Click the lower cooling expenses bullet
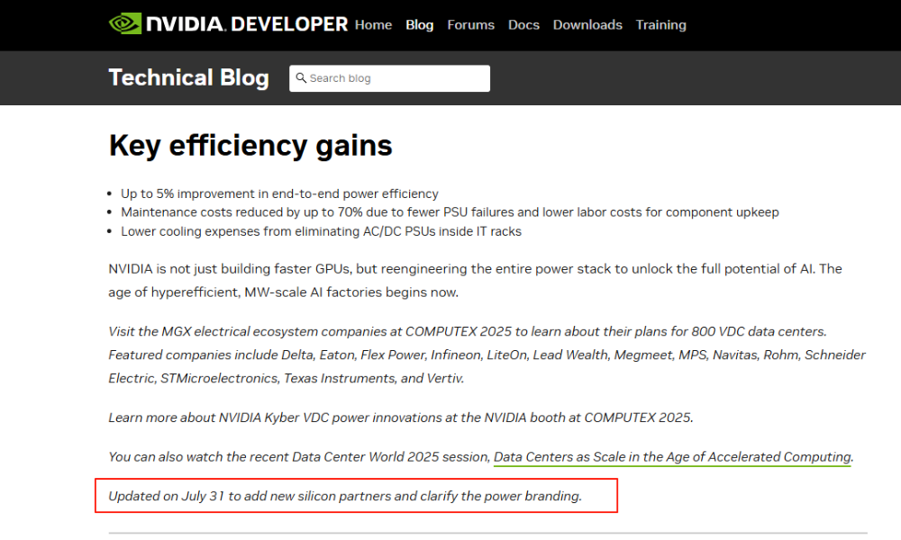901x540 pixels. pyautogui.click(x=322, y=231)
